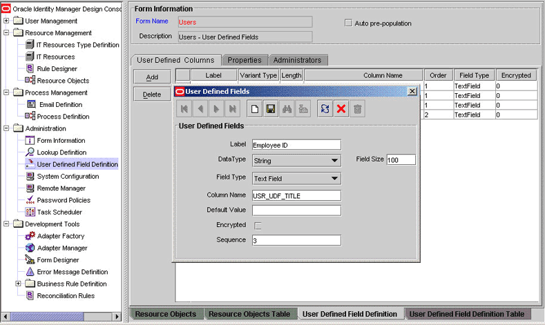Click the tree scrollbar left arrow
Image resolution: width=545 pixels, height=325 pixels.
(x=6, y=316)
